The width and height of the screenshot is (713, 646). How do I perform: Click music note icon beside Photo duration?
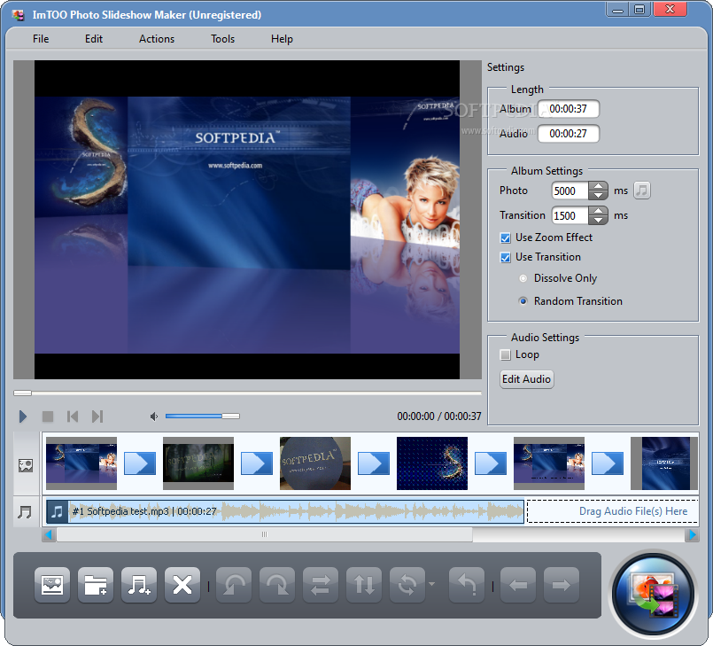coord(642,191)
